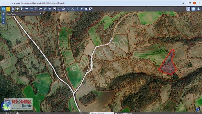Viewport: 202px width, 114px height.
Task: Open the layers panel icon
Action: (193, 9)
